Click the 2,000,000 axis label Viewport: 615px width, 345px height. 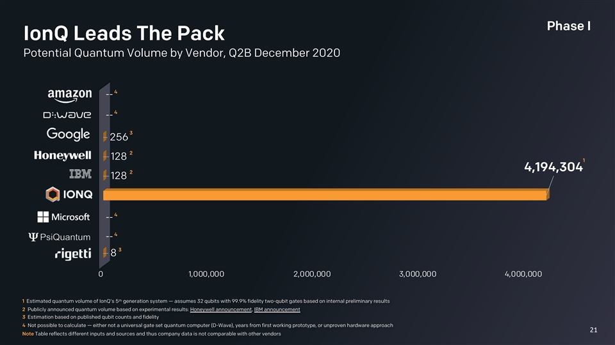click(x=311, y=274)
